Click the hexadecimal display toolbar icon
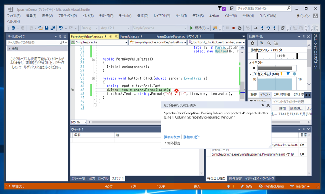The height and width of the screenshot is (194, 325). click(282, 28)
